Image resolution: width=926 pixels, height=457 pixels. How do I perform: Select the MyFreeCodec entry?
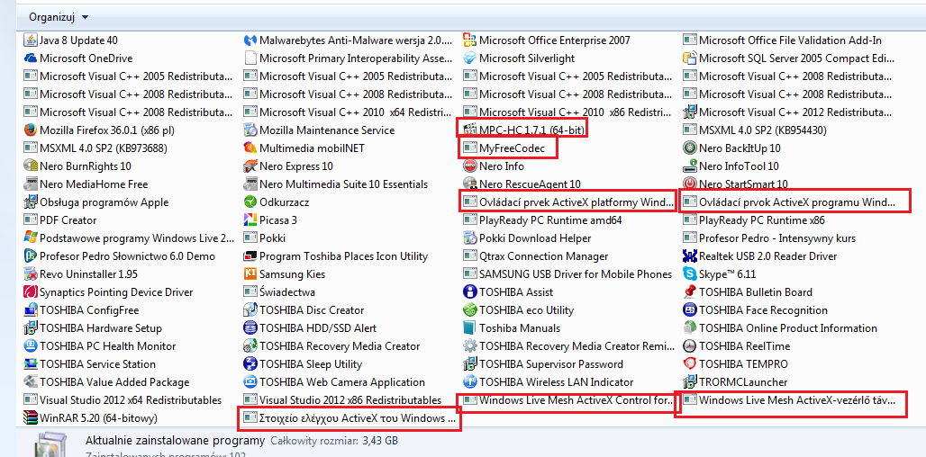[x=504, y=148]
